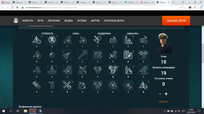Open a new browser tab with plus
204x114 pixels.
click(x=173, y=2)
